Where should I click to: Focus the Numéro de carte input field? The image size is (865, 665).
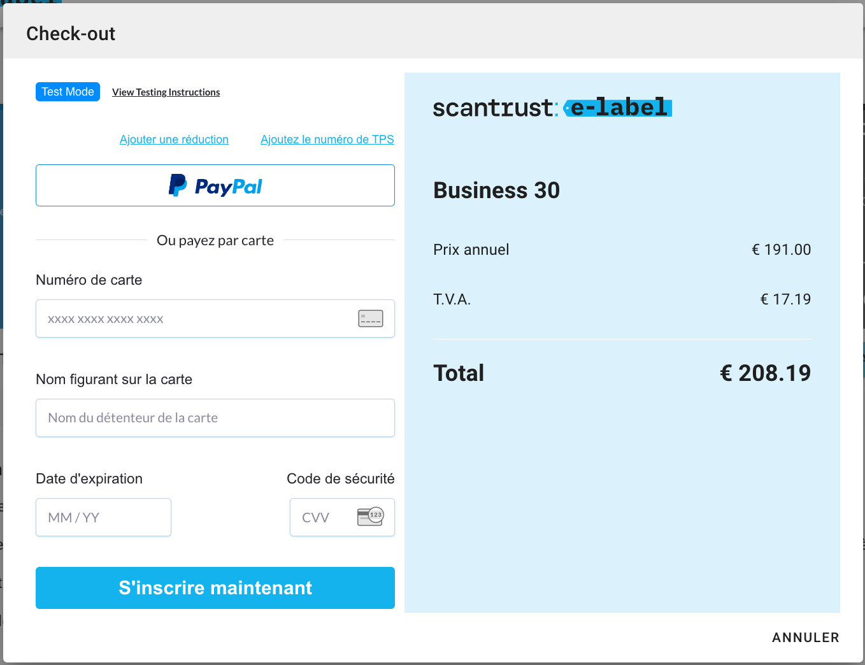coord(215,318)
